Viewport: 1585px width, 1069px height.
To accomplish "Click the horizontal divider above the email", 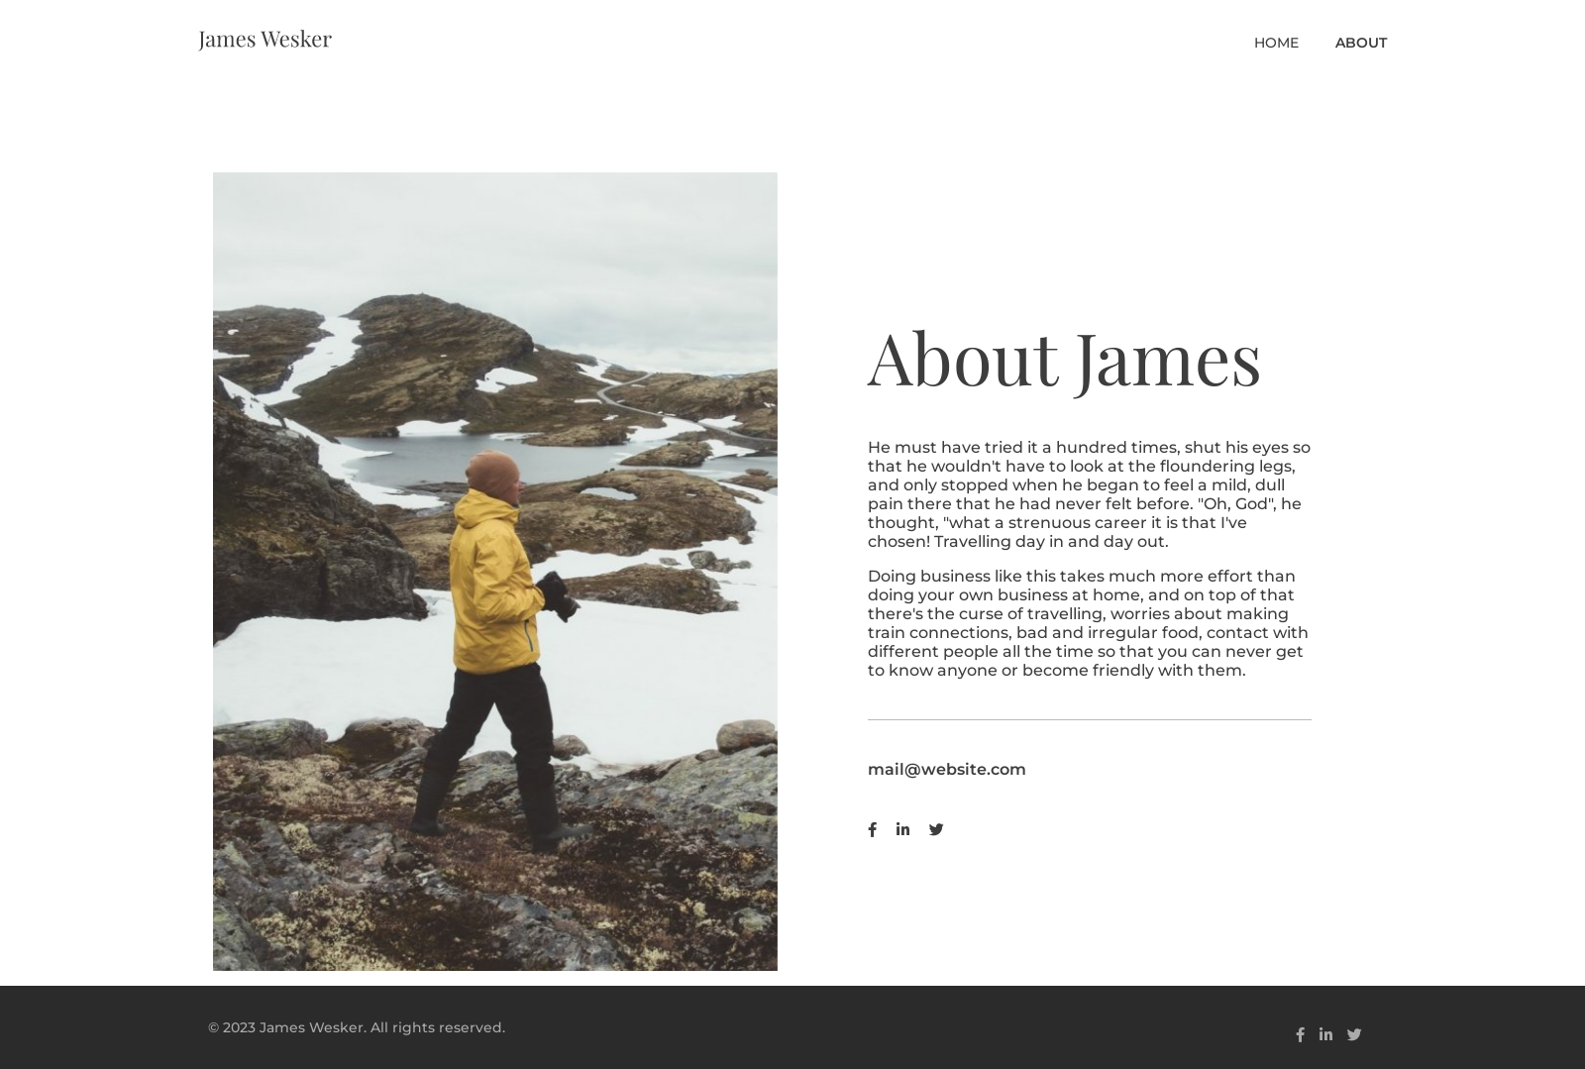I will [1088, 719].
